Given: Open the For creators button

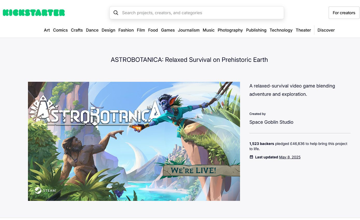Looking at the screenshot, I should 344,13.
